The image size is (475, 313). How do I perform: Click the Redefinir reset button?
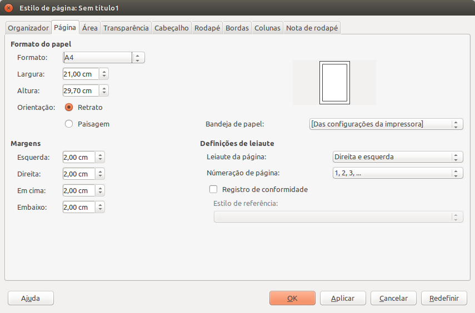pyautogui.click(x=444, y=298)
